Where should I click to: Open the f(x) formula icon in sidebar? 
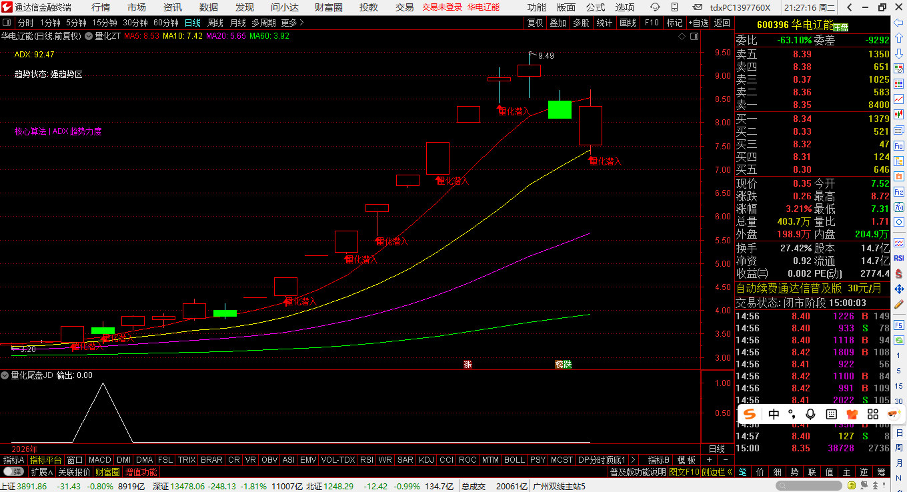point(899,207)
